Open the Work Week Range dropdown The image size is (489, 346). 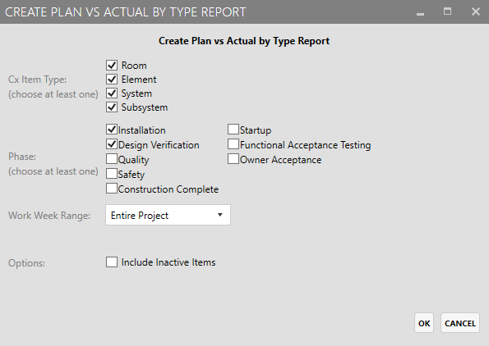(x=168, y=215)
